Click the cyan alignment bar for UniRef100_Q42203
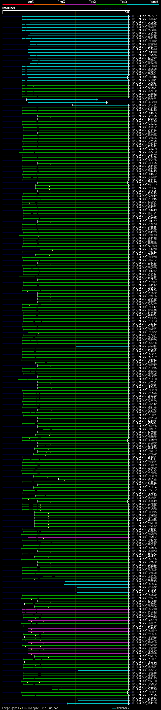 tap(68, 102)
